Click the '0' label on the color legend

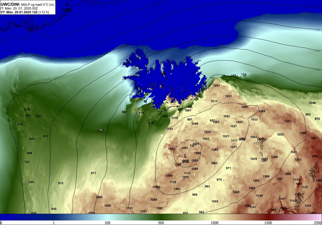tap(1, 223)
